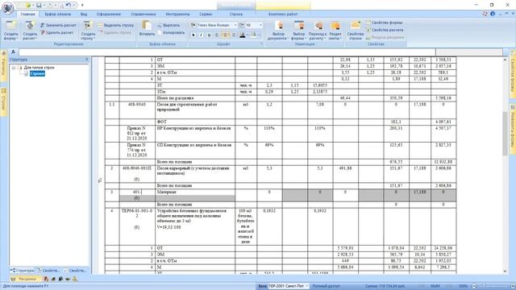The height and width of the screenshot is (290, 516).
Task: Click the Создать строку button
Action: pos(88,31)
